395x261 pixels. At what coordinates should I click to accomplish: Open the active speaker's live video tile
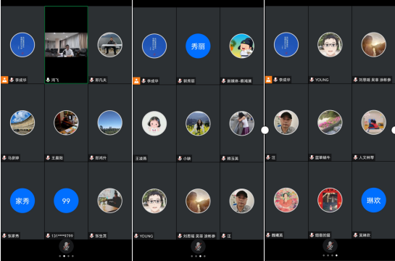pyautogui.click(x=66, y=45)
